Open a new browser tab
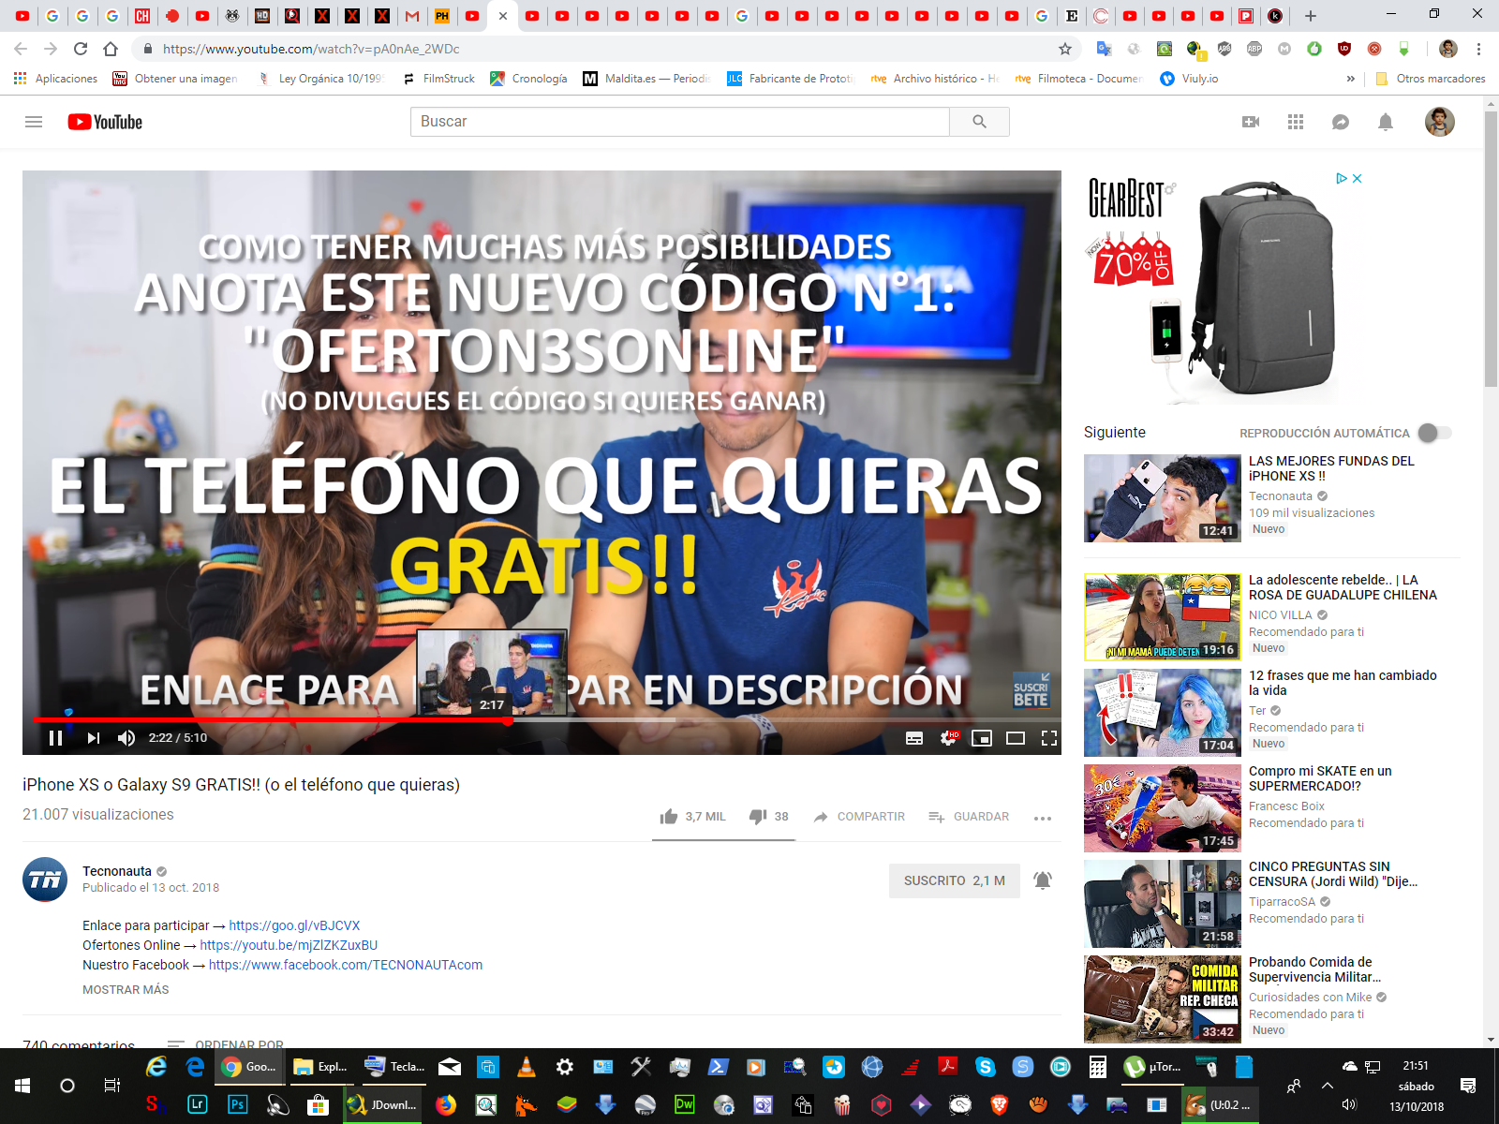The height and width of the screenshot is (1124, 1499). [1311, 16]
